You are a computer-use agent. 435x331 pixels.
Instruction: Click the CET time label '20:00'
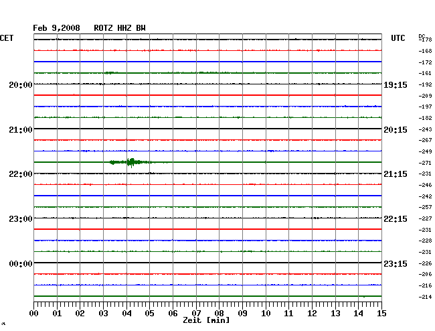click(21, 84)
